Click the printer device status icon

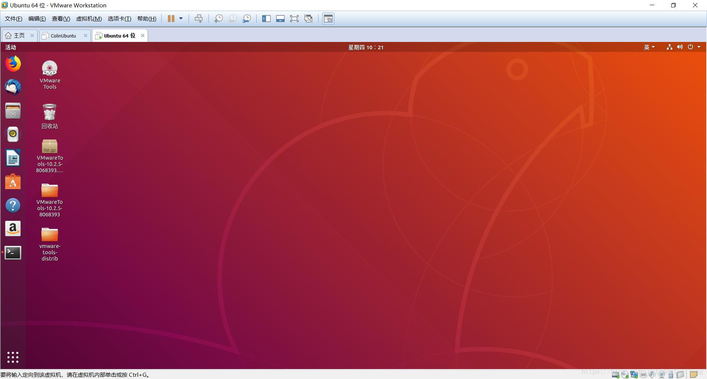pos(643,375)
